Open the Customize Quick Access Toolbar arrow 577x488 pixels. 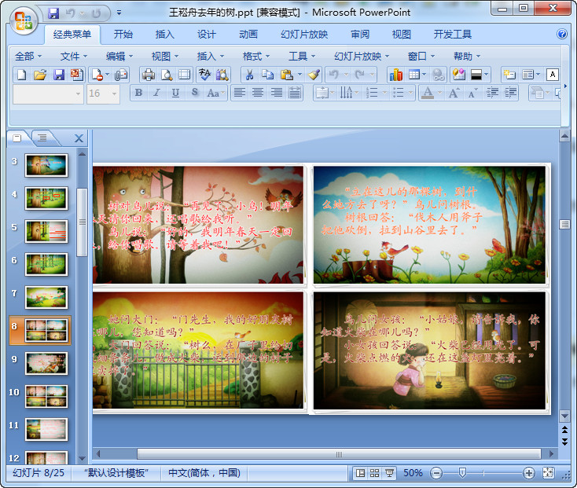(x=119, y=13)
